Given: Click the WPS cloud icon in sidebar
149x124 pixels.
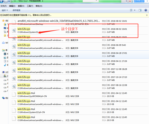Looking at the screenshot, I should tap(3, 43).
